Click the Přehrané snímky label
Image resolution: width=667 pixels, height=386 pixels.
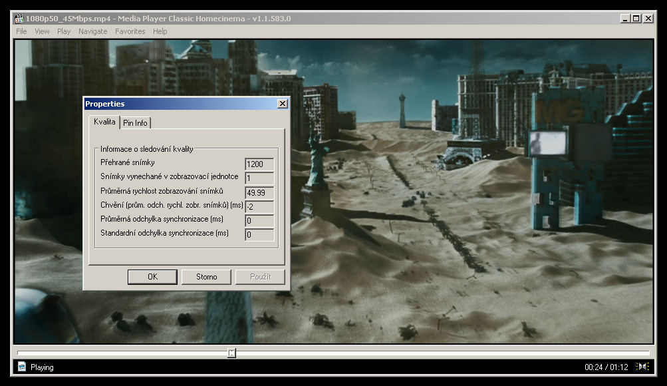click(x=128, y=162)
